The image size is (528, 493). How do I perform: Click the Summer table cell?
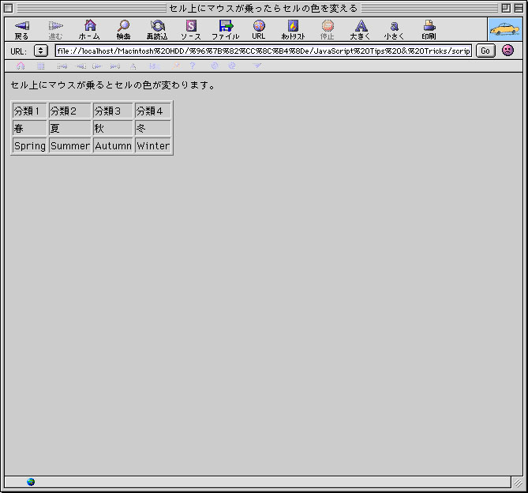70,145
